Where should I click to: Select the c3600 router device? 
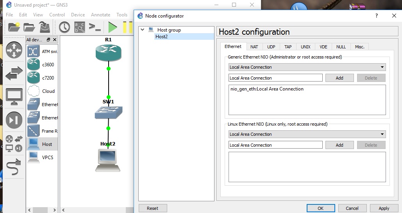coord(43,65)
